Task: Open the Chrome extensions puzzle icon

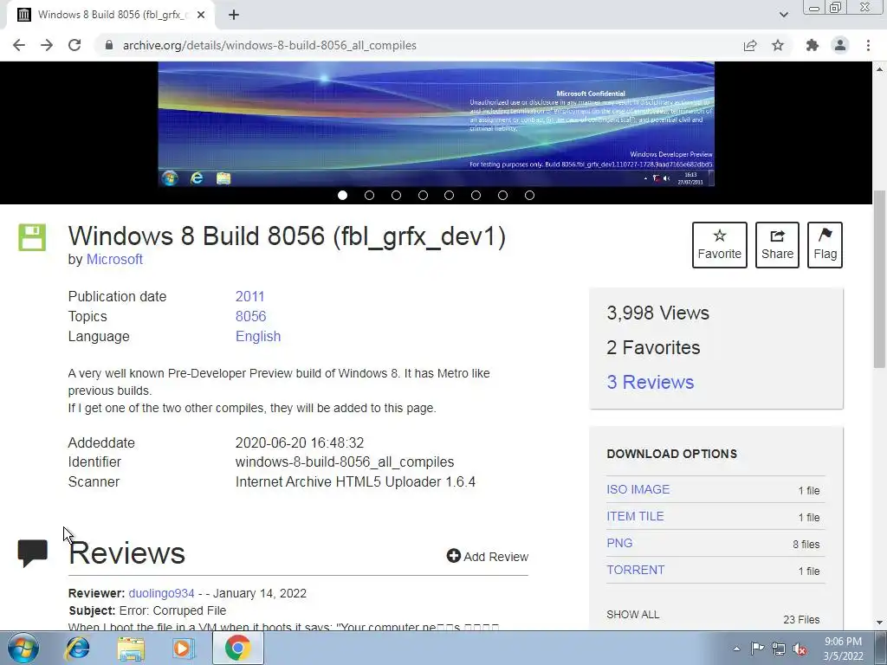Action: tap(813, 45)
